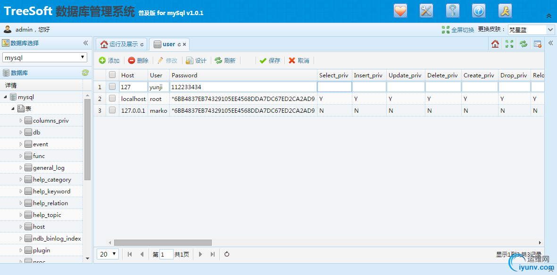This screenshot has width=557, height=275.
Task: Expand the columns_priv table node
Action: tap(21, 120)
